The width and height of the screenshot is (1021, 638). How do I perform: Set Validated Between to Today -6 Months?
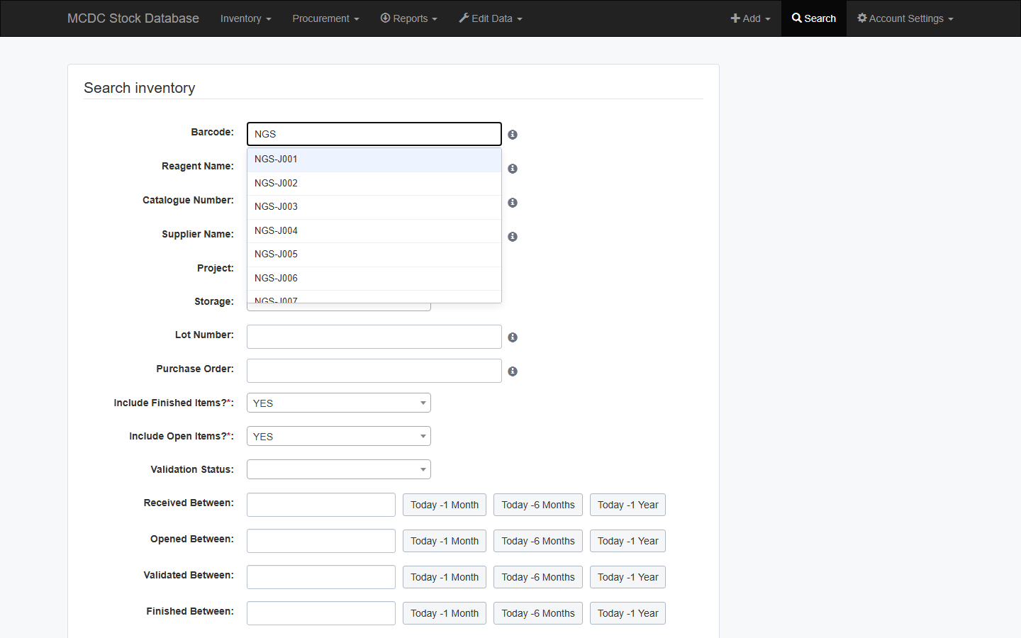click(538, 577)
